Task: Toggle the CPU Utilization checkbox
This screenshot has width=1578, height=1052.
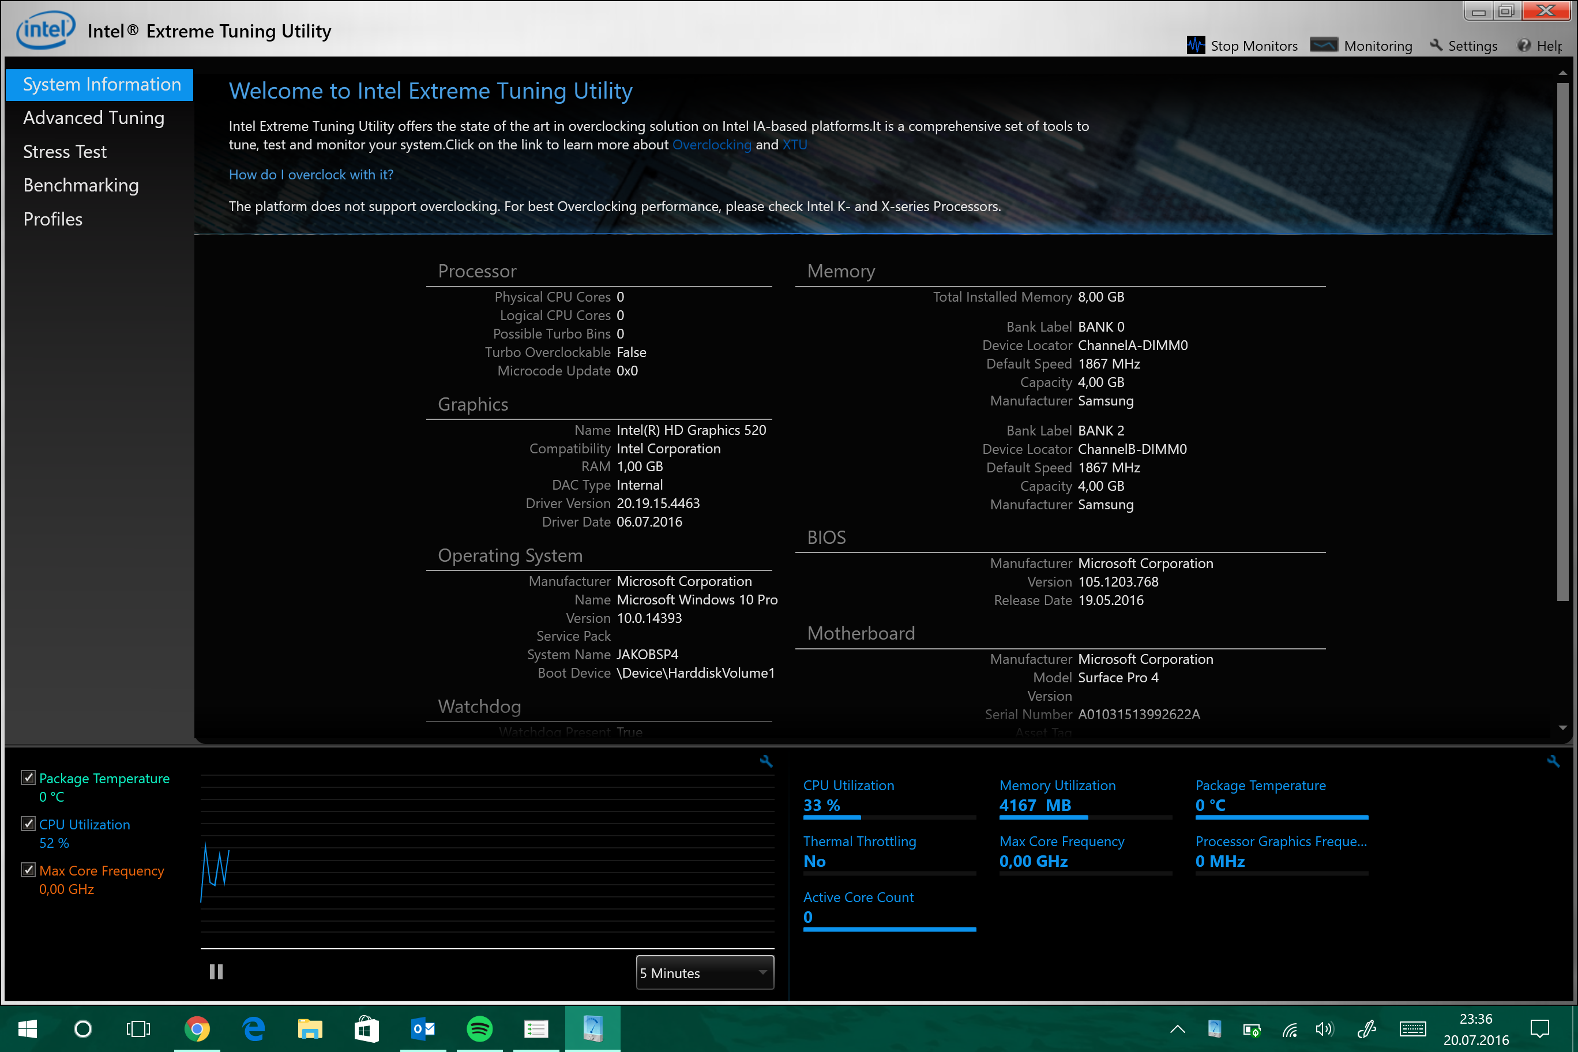Action: click(x=28, y=824)
